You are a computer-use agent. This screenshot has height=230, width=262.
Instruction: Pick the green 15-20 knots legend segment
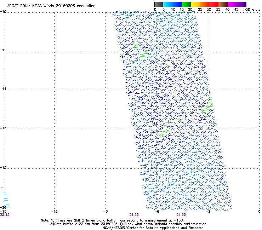coord(186,4)
